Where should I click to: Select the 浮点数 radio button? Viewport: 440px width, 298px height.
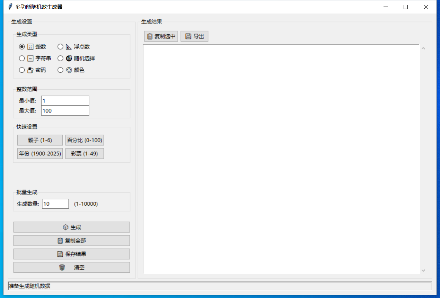(x=60, y=47)
